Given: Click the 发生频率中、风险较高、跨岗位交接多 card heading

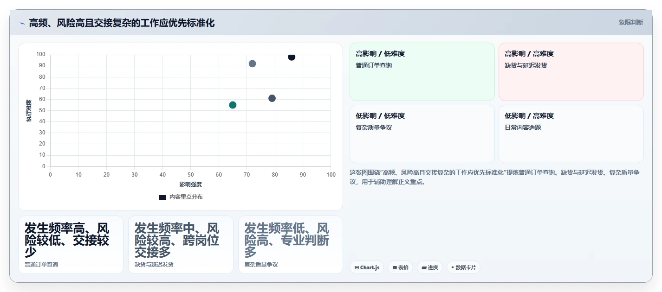Looking at the screenshot, I should tap(177, 240).
